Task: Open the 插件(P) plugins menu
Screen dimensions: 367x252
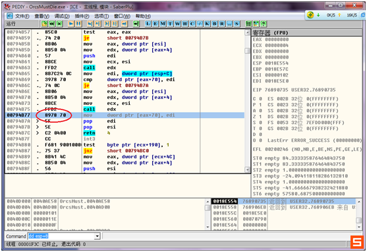Action: (82, 16)
